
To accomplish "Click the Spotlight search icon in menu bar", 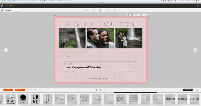I will pyautogui.click(x=194, y=1).
